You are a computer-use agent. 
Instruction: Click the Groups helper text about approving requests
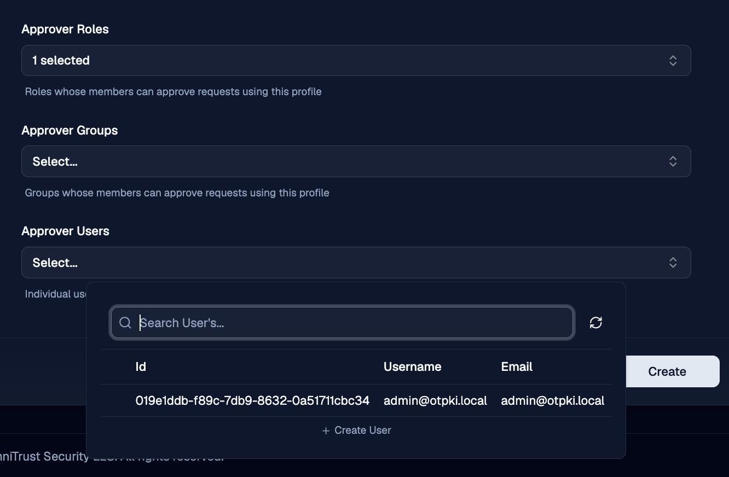(177, 193)
